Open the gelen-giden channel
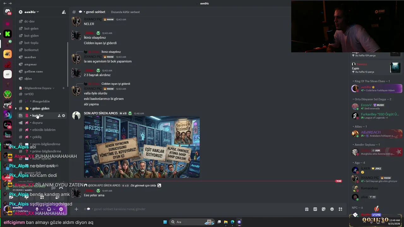 [41, 108]
